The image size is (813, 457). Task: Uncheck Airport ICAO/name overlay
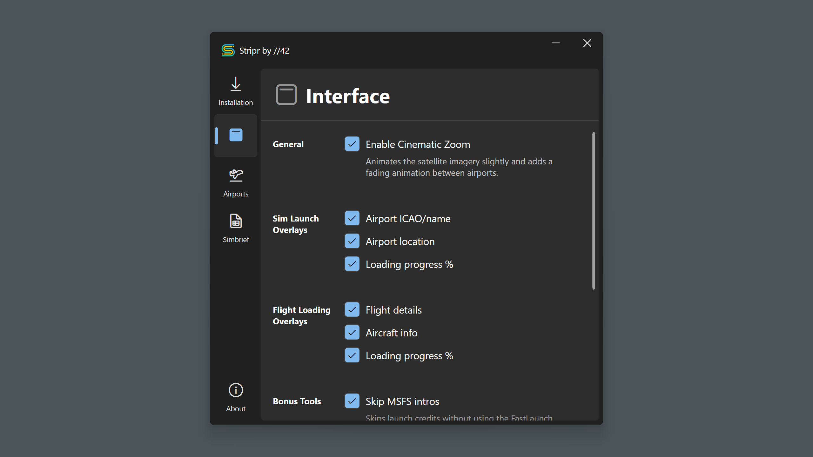pos(352,218)
